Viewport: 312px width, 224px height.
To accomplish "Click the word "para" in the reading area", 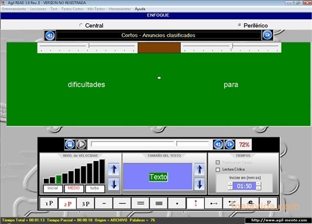I will point(231,85).
